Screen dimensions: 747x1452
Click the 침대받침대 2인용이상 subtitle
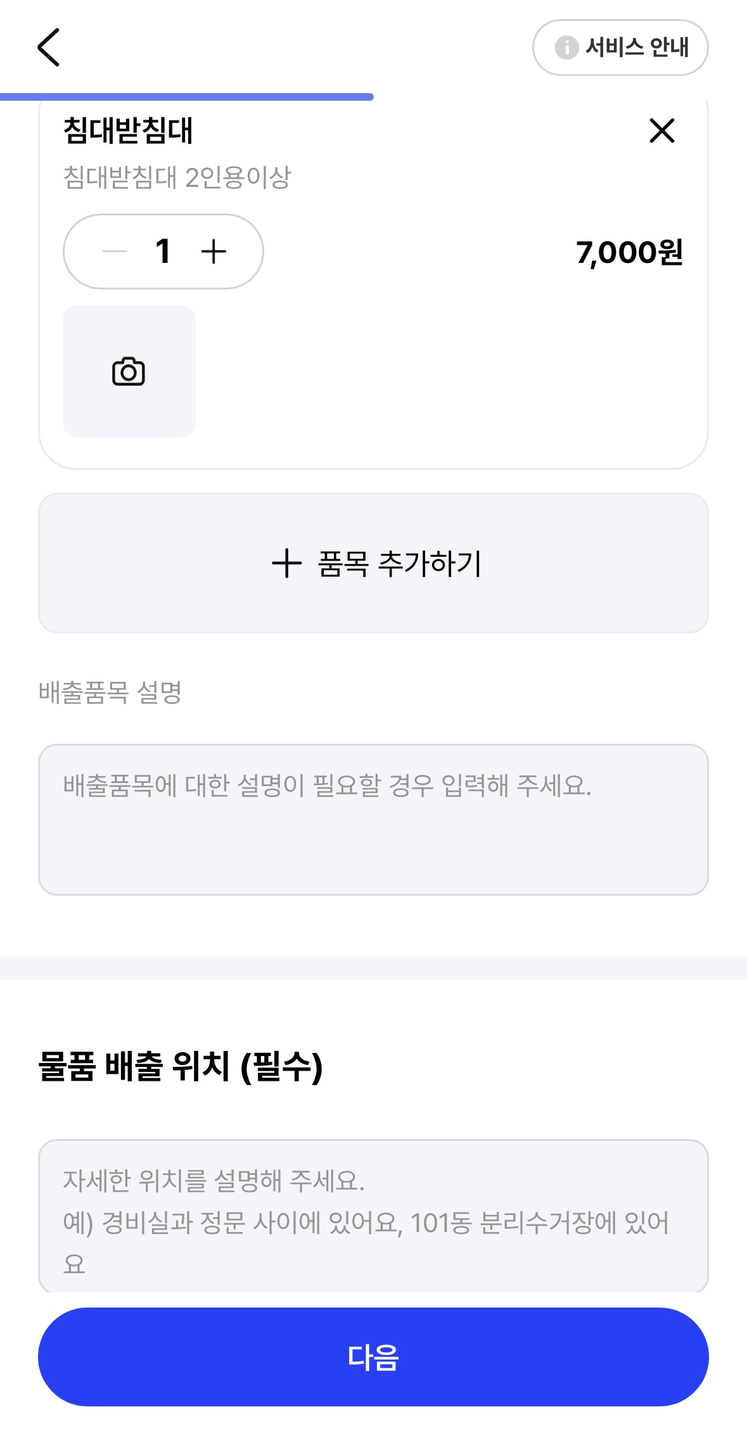click(x=177, y=177)
